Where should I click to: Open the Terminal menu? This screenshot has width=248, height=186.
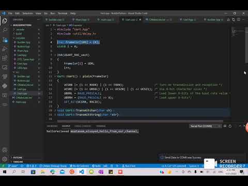63,13
